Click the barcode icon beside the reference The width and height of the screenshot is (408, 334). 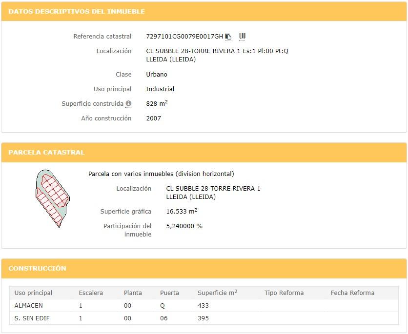[242, 36]
